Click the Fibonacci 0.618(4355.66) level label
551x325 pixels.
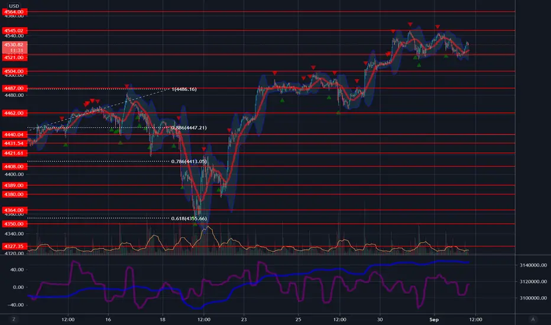click(x=189, y=219)
